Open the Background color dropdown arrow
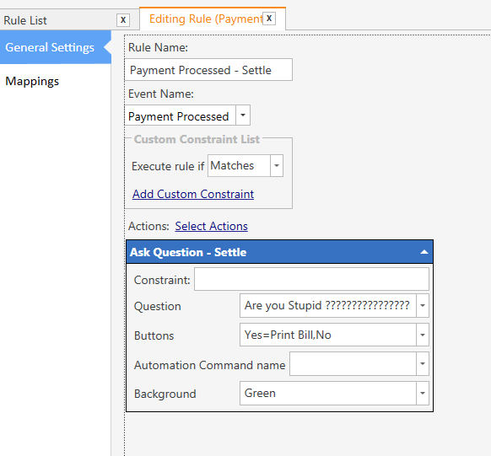Viewport: 491px width, 456px height. 423,393
